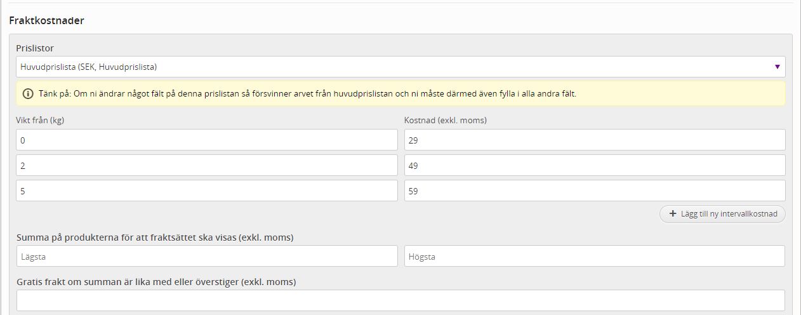Click the Lägsta minimum sum field
The width and height of the screenshot is (801, 315).
coord(206,257)
